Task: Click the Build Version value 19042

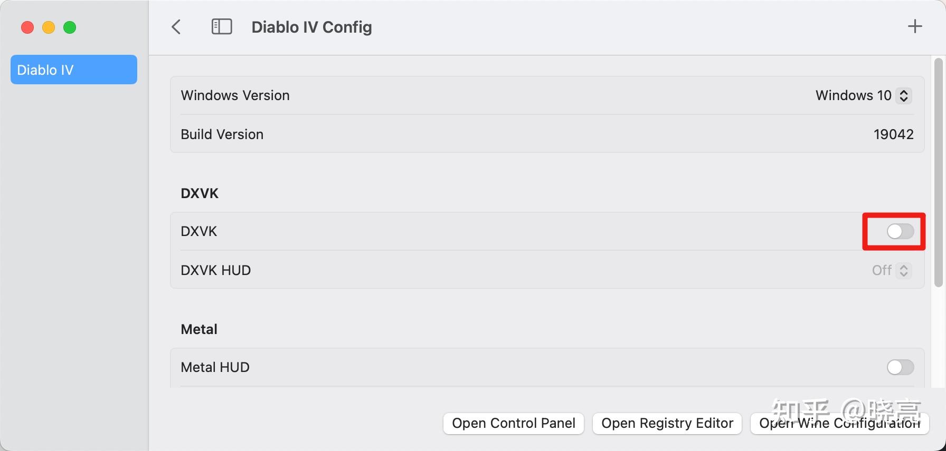Action: pos(893,134)
